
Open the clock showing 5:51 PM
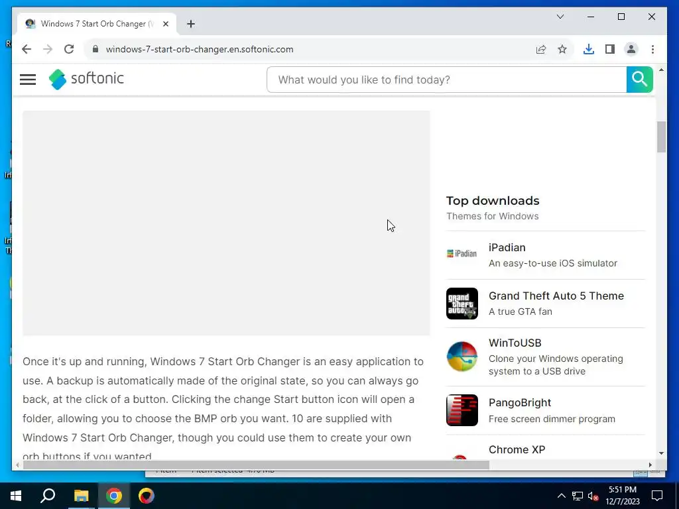click(623, 496)
